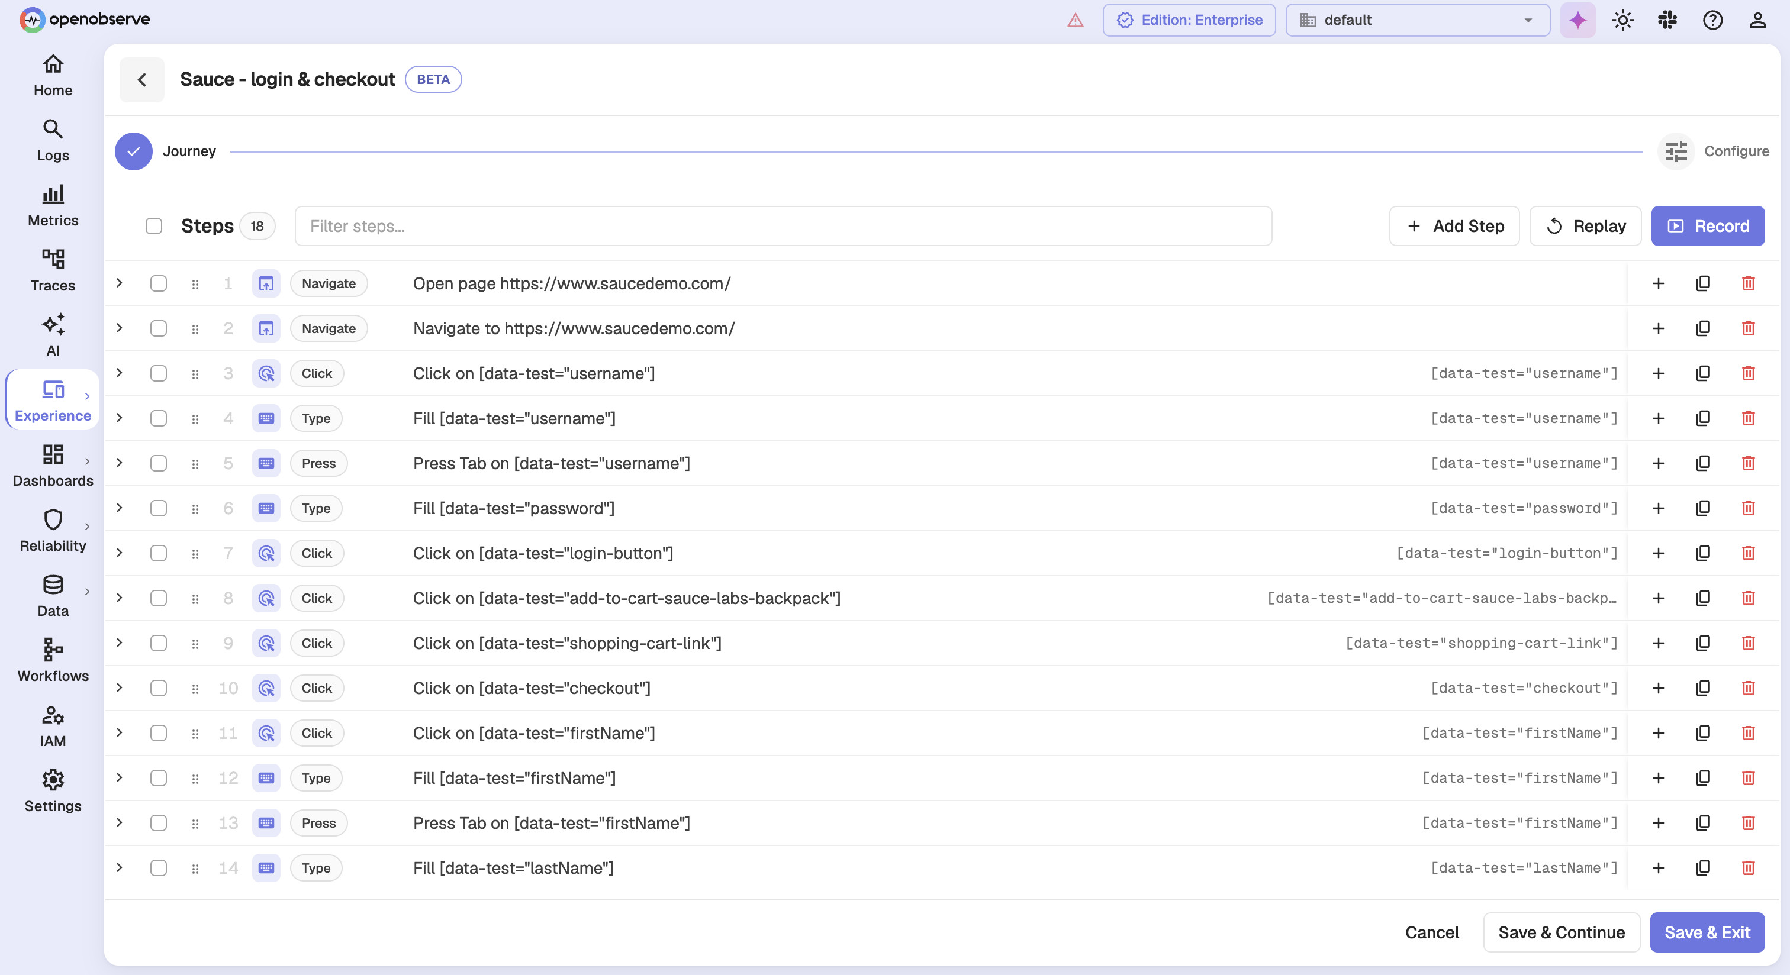Start recording with the Record button

pos(1708,225)
